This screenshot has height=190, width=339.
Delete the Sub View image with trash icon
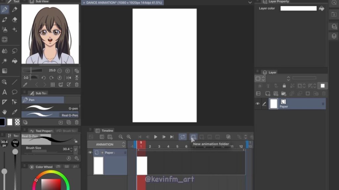77,85
